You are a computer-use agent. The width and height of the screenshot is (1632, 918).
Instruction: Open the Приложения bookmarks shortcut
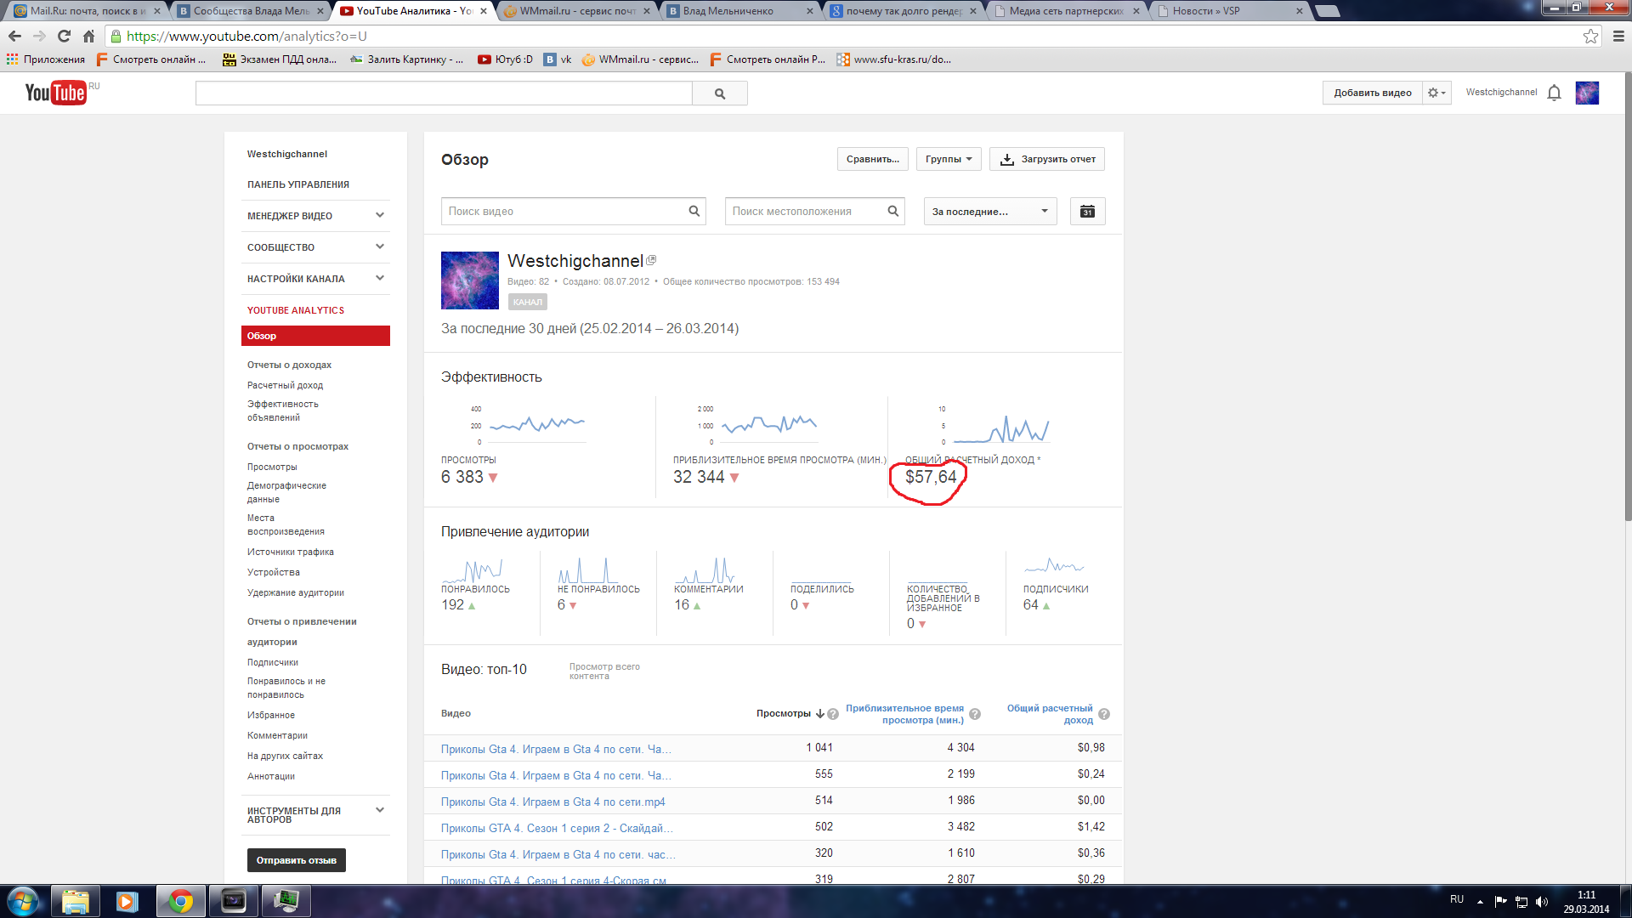[46, 59]
